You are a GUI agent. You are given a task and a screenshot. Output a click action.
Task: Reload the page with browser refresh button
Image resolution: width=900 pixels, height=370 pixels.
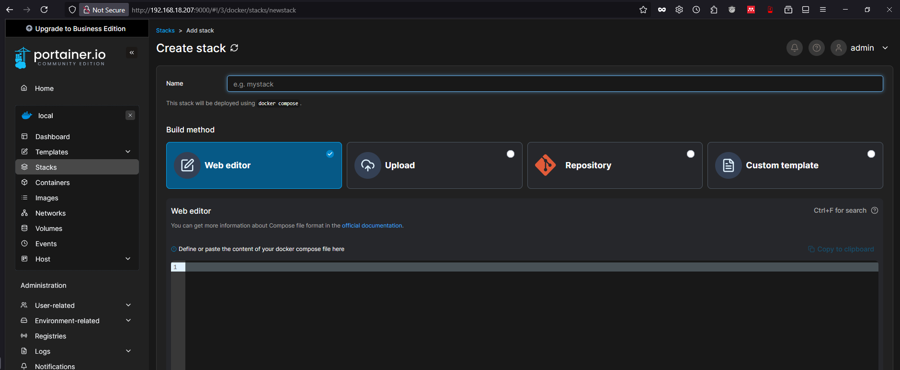(x=44, y=10)
